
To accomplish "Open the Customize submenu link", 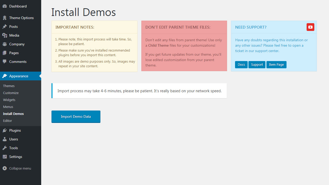I will [11, 93].
